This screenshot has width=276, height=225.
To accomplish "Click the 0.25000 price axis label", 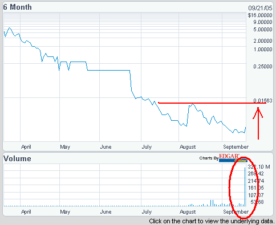I will [263, 67].
